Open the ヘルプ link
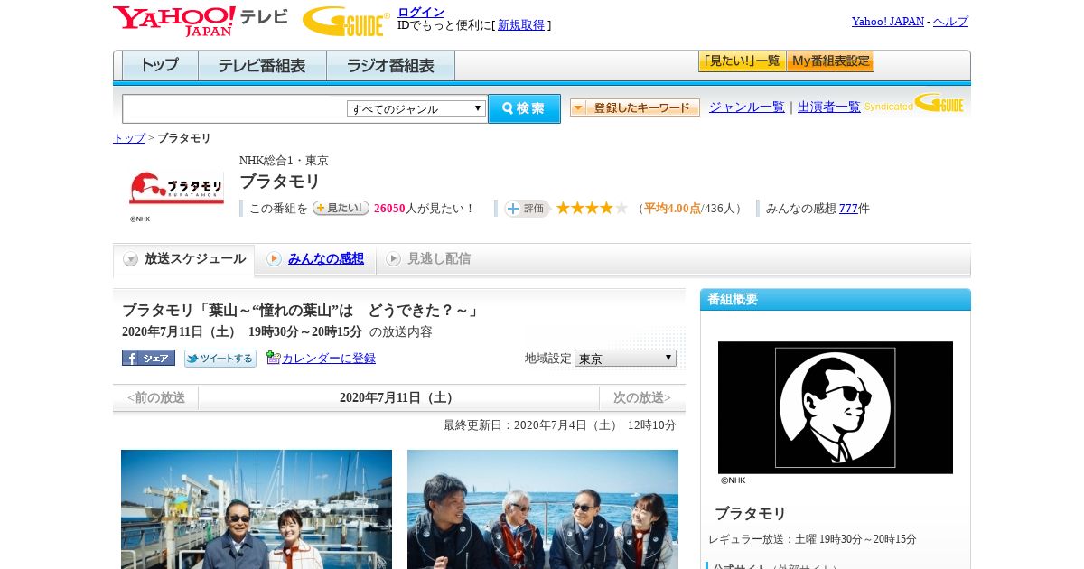The width and height of the screenshot is (1084, 569). click(950, 21)
